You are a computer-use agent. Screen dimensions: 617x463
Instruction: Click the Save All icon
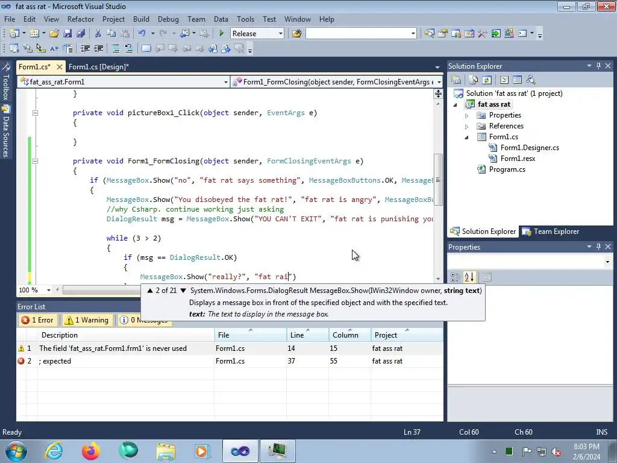click(x=81, y=34)
